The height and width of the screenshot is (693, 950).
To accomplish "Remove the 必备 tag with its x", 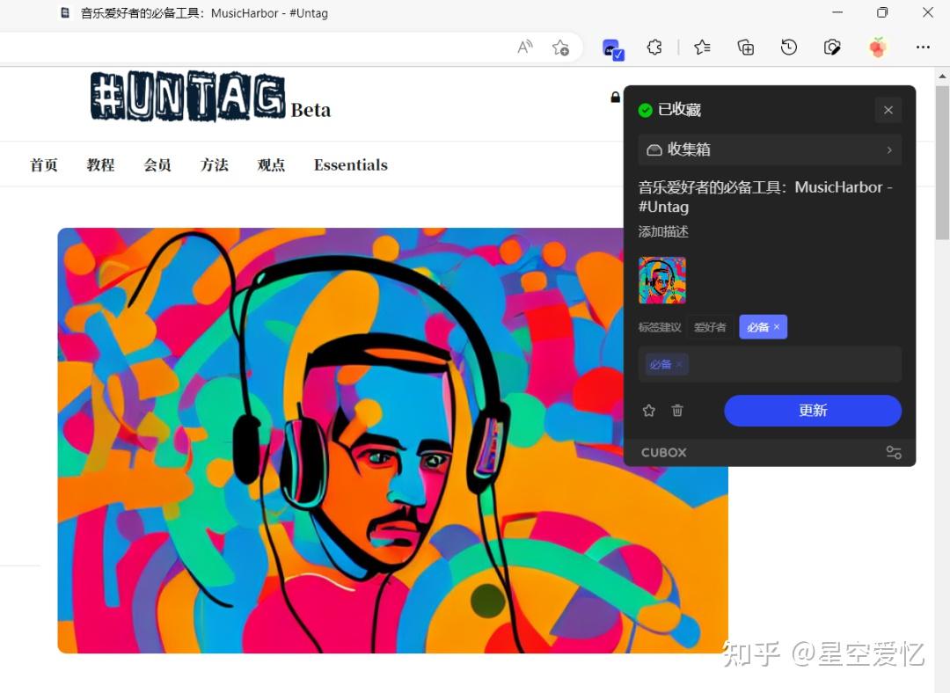I will tap(777, 326).
